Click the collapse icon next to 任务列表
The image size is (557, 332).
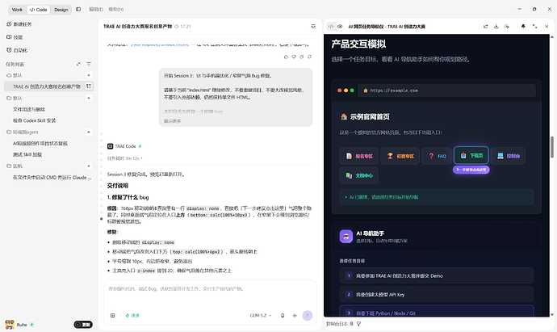[x=78, y=65]
